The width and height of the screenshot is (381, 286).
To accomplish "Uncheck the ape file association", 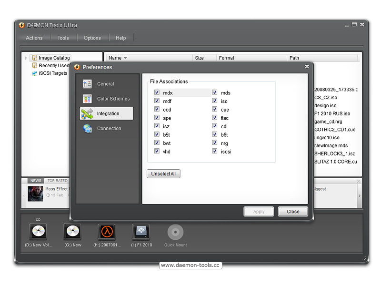I will click(x=157, y=117).
